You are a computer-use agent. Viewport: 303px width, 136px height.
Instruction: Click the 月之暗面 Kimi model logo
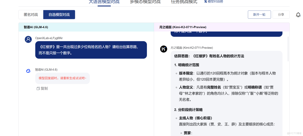pyautogui.click(x=164, y=49)
